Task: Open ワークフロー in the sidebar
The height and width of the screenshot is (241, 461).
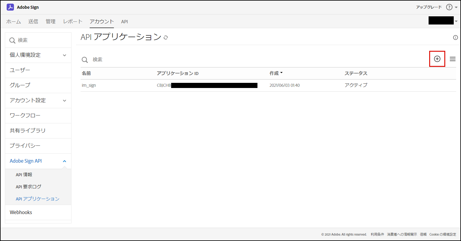Action: (x=38, y=116)
